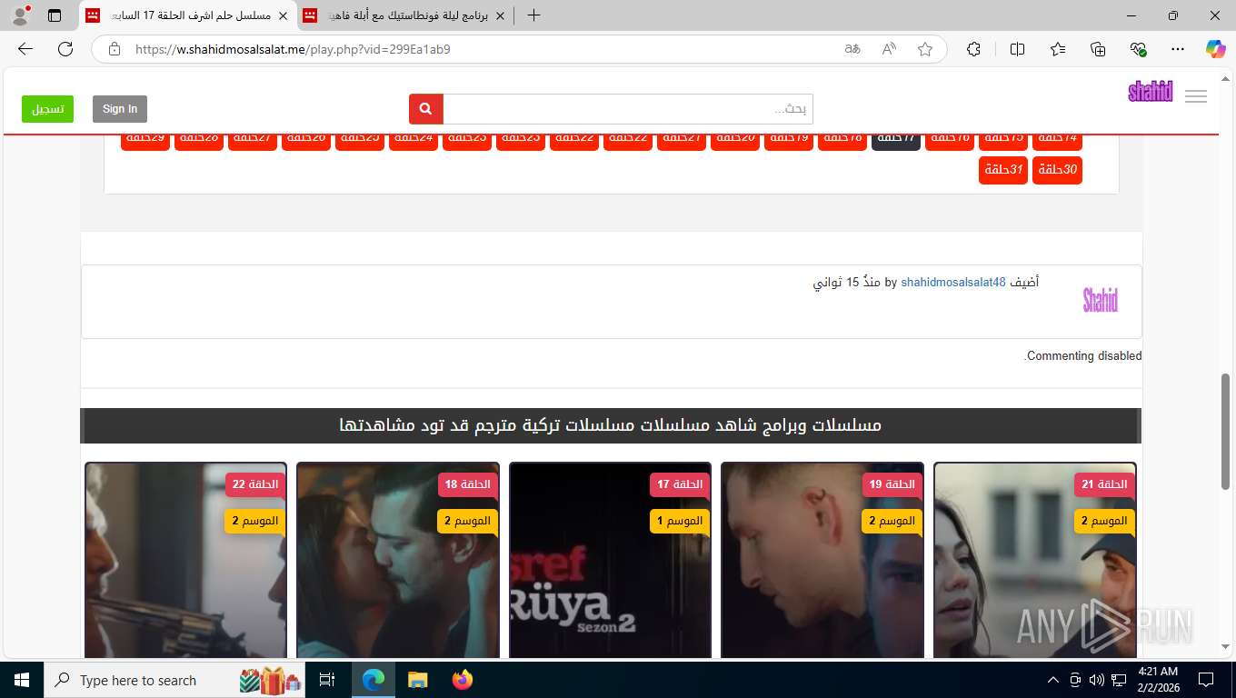This screenshot has height=698, width=1236.
Task: Click the Shahid logo in the site header
Action: tap(1151, 92)
